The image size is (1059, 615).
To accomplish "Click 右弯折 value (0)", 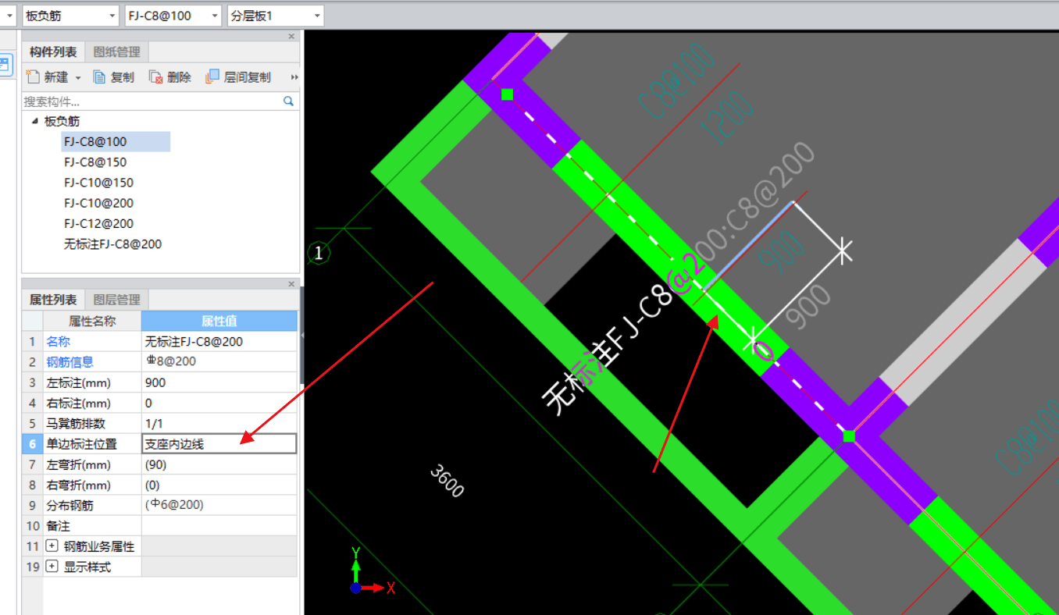I will click(219, 485).
